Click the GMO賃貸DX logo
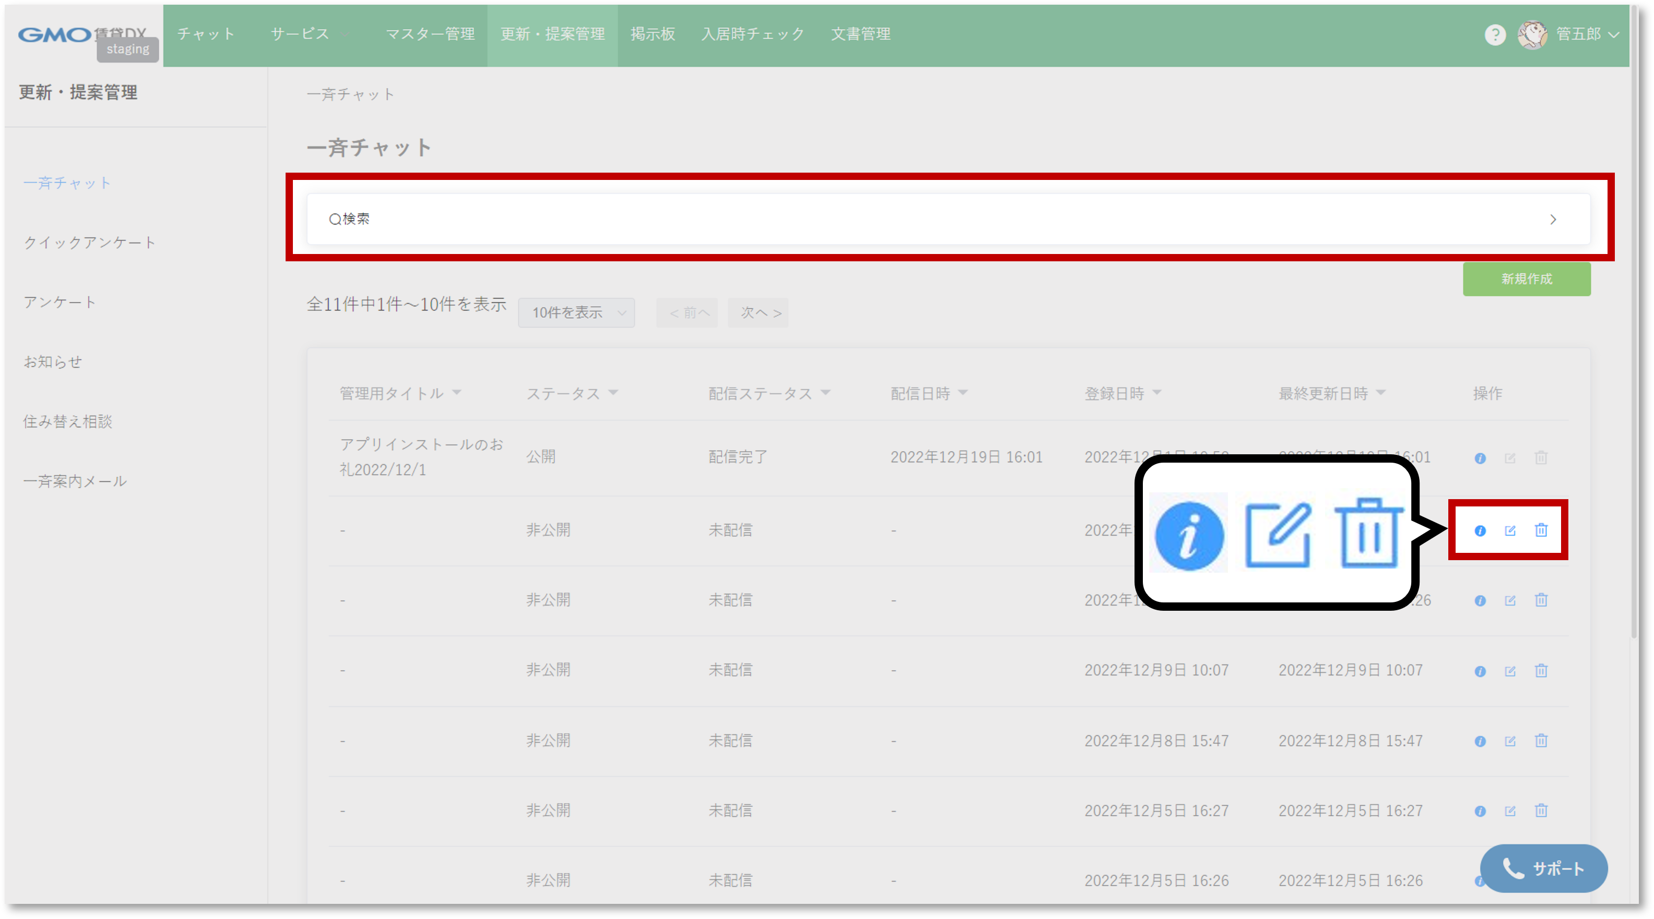Screen dimensions: 1654x919 [82, 34]
